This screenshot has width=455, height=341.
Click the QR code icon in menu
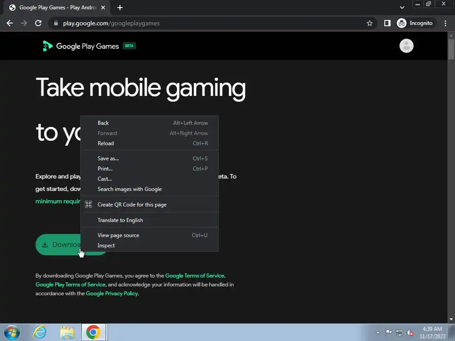tap(88, 204)
